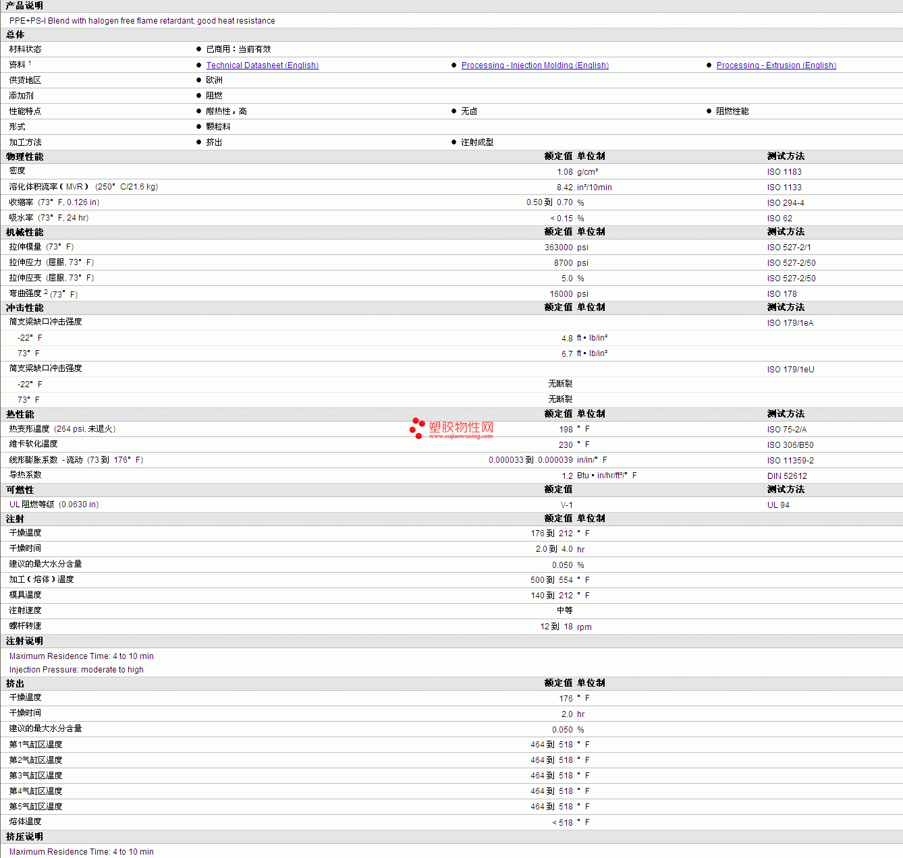Viewport: 903px width, 858px height.
Task: Click the 机械性能 section header
Action: point(25,232)
